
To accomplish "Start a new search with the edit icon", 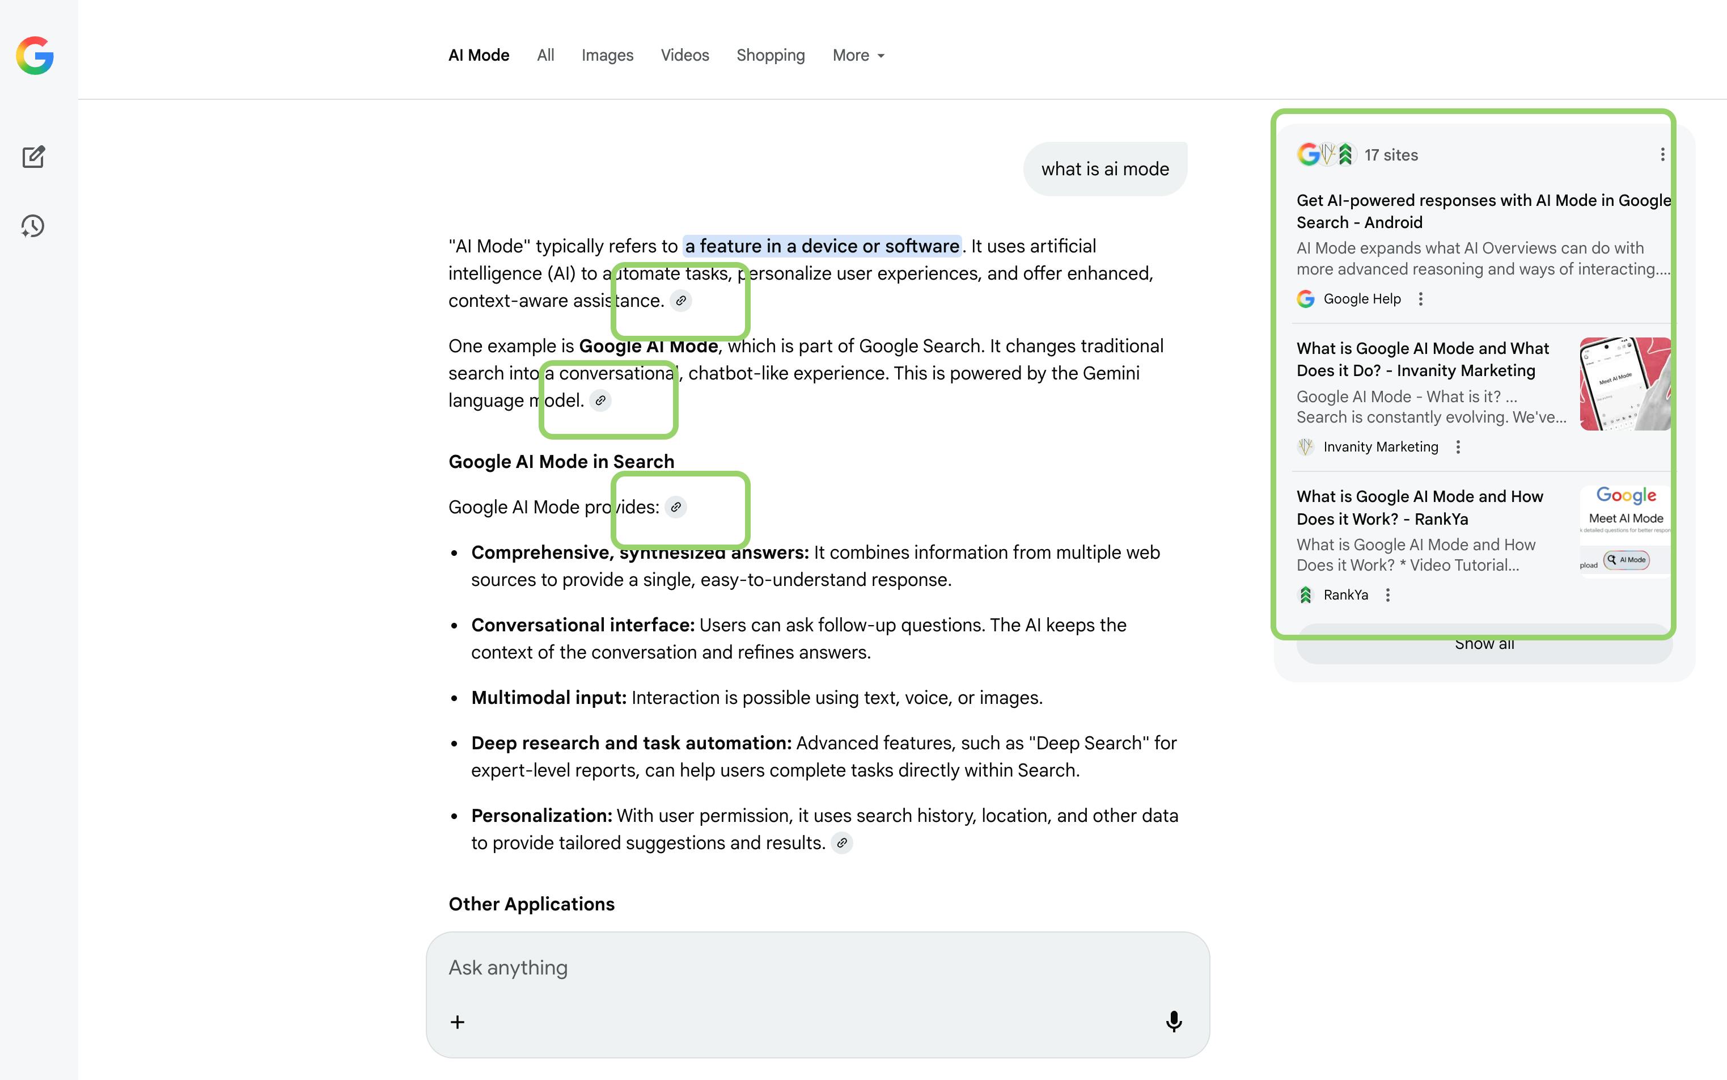I will click(33, 157).
